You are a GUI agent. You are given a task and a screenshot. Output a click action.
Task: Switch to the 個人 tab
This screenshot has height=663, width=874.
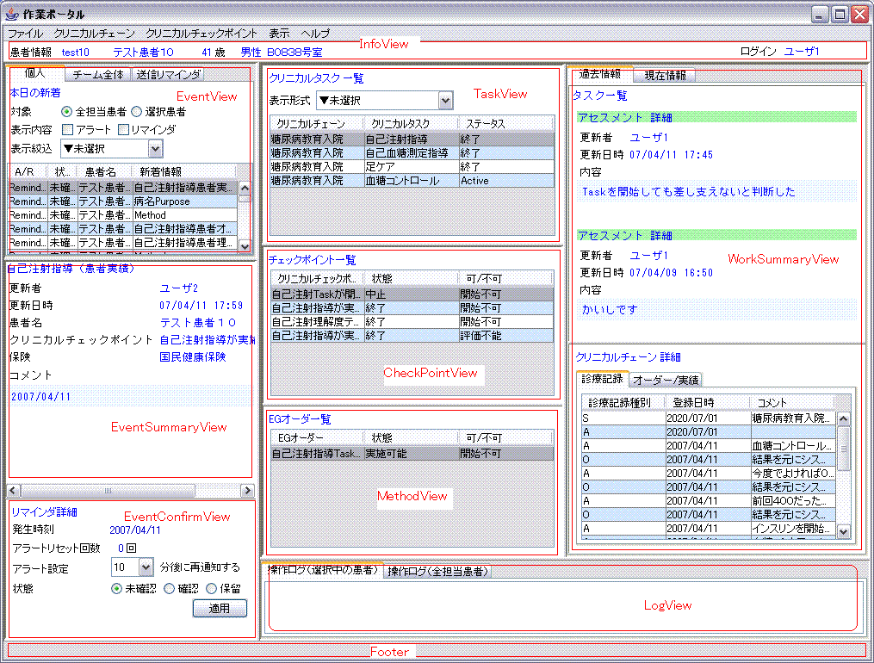coord(35,73)
